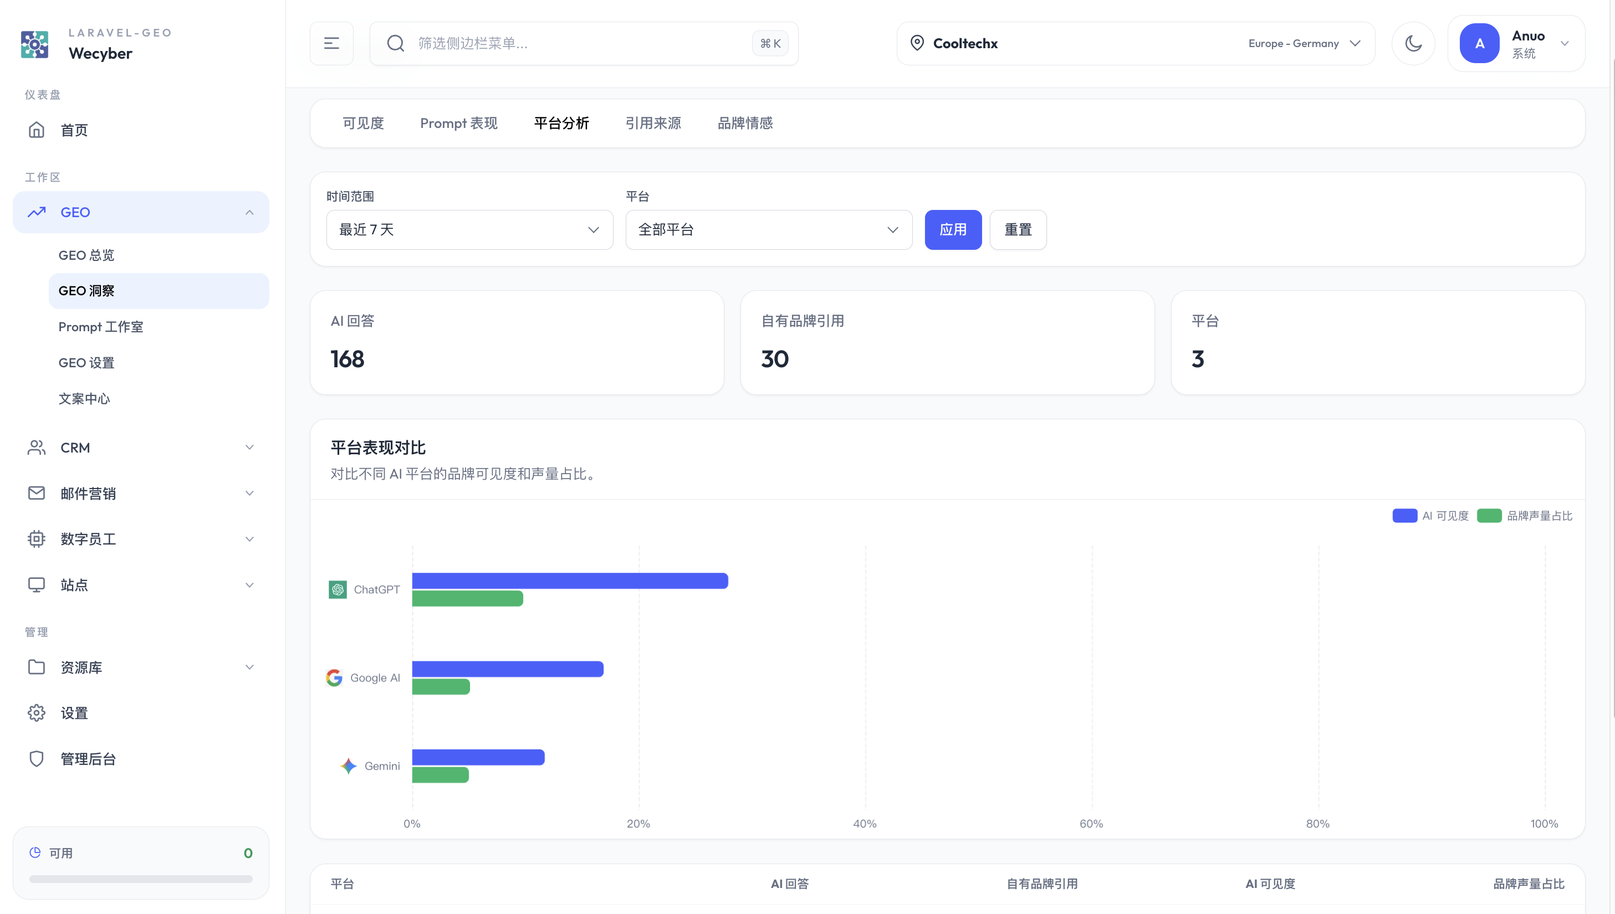1615x914 pixels.
Task: Open 管理后台 link
Action: click(141, 759)
